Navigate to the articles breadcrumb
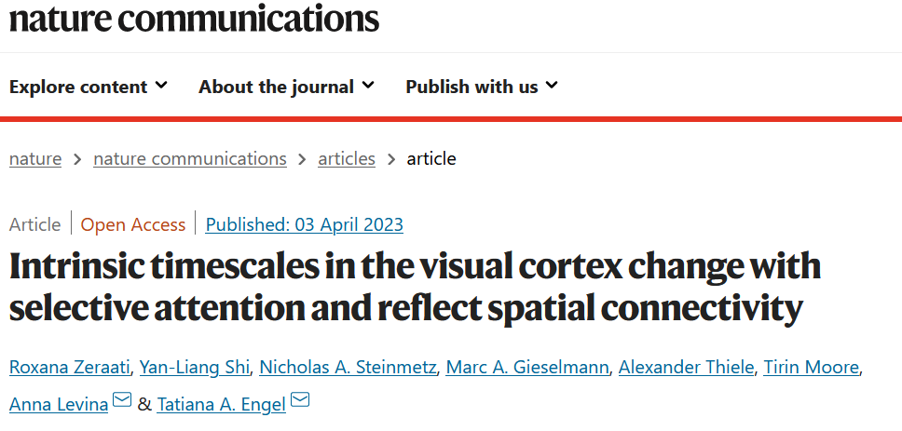This screenshot has width=902, height=431. 347,158
